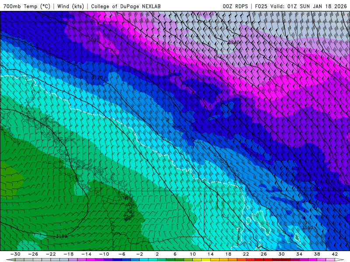Click the 14 color bar label
The height and width of the screenshot is (262, 350).
[210, 254]
